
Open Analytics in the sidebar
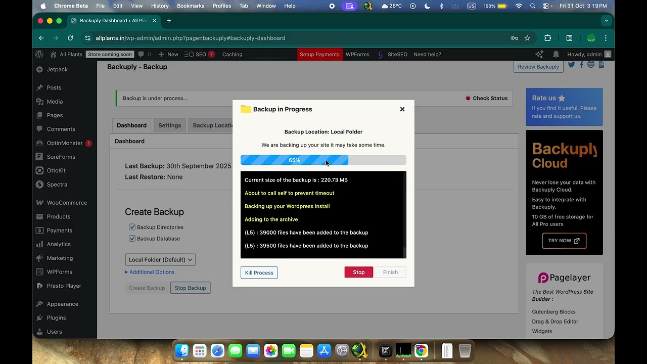tap(59, 244)
